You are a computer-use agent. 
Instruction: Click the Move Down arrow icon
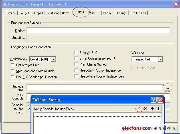[x=159, y=109]
